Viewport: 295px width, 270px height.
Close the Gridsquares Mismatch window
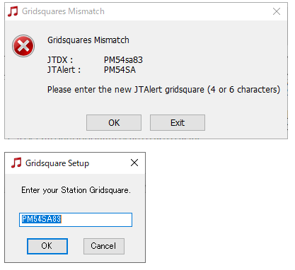point(277,11)
